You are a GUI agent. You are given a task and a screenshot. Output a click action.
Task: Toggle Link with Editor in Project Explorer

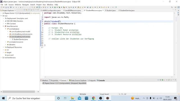point(26,10)
